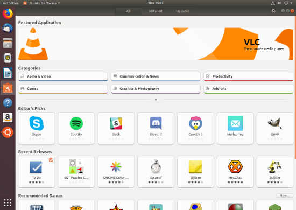Open LibreOffice Writer from the dock

point(8,73)
